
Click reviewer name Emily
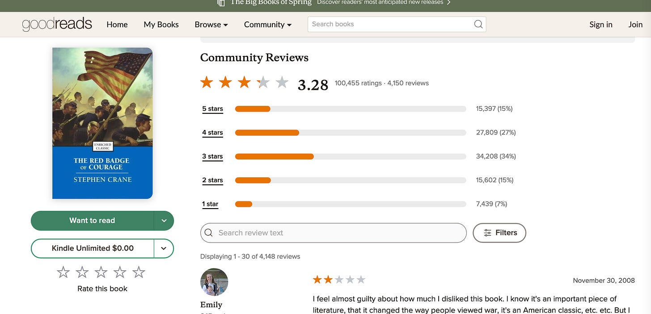click(211, 305)
